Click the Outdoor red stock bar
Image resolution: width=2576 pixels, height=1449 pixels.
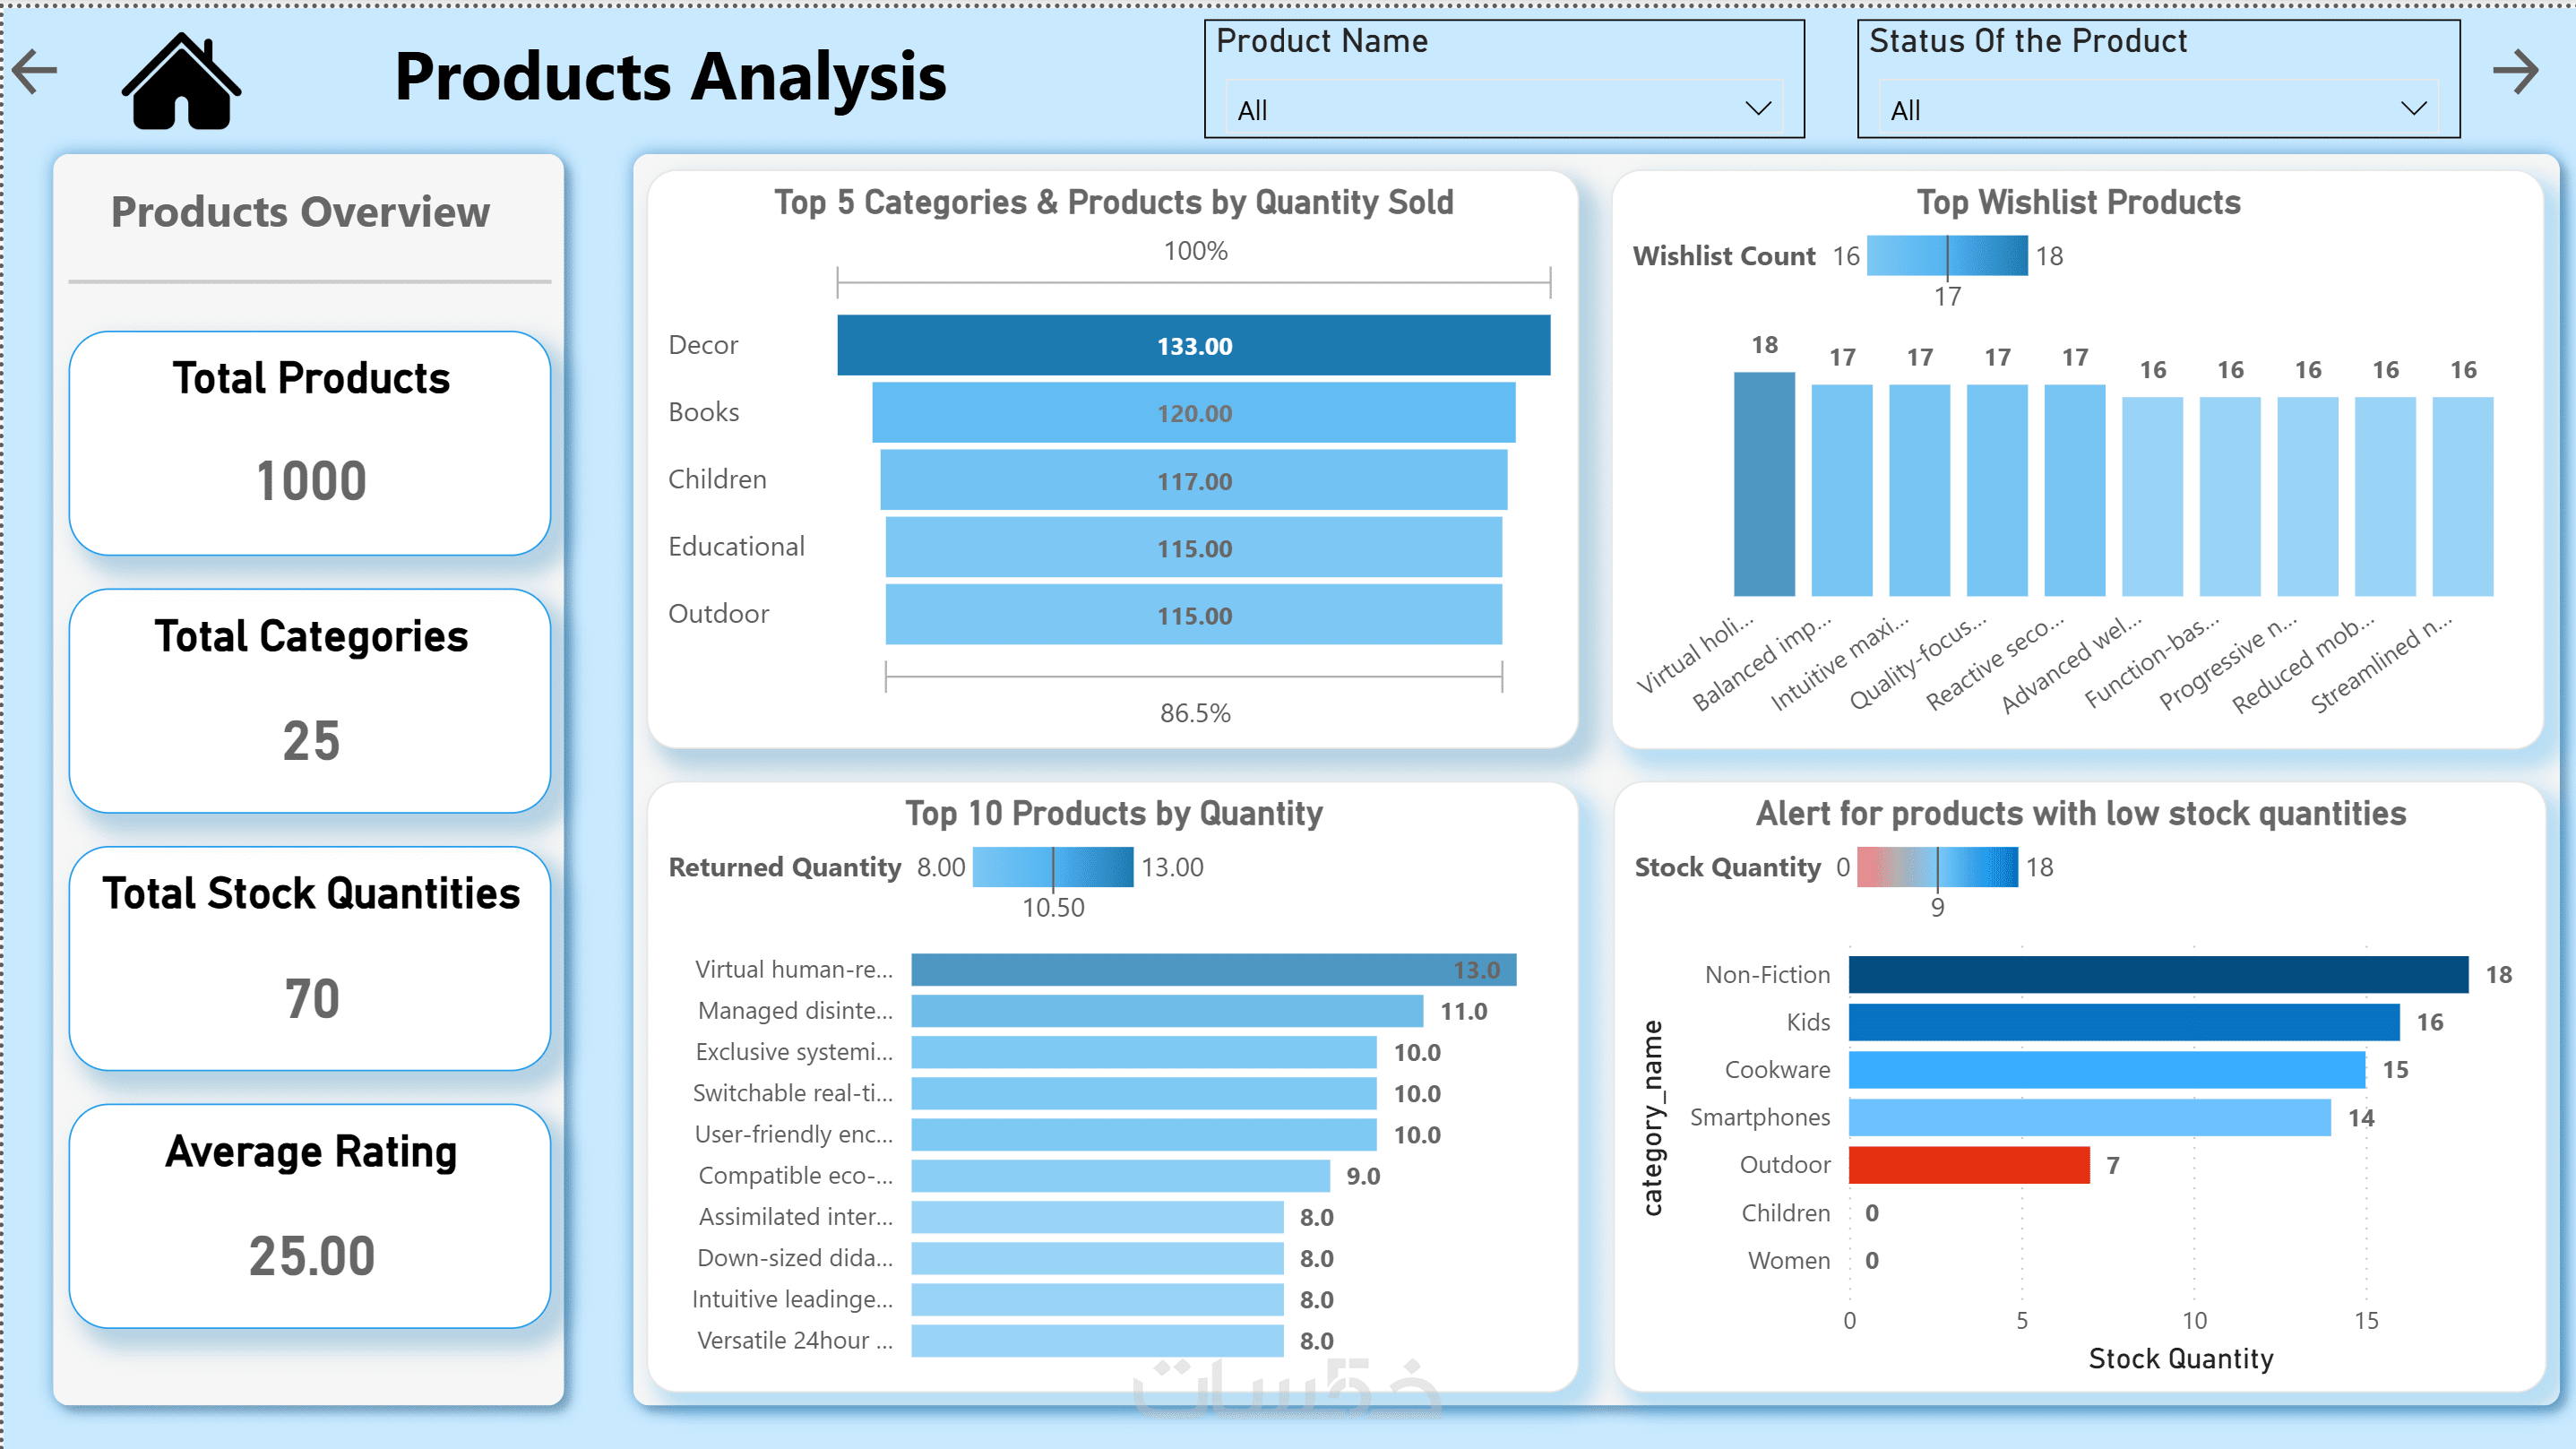(1968, 1165)
